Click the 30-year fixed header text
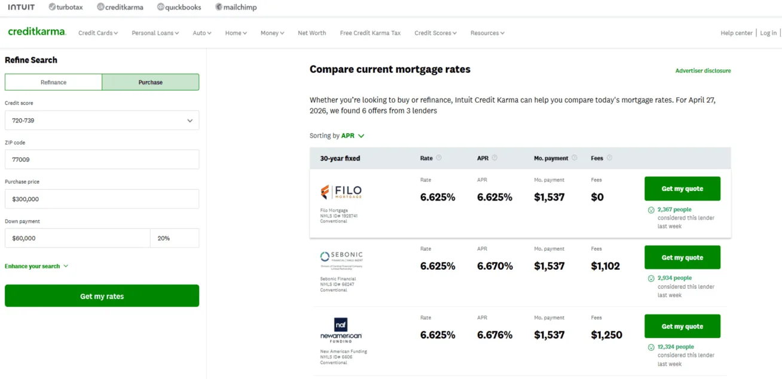This screenshot has height=379, width=782. coord(340,159)
